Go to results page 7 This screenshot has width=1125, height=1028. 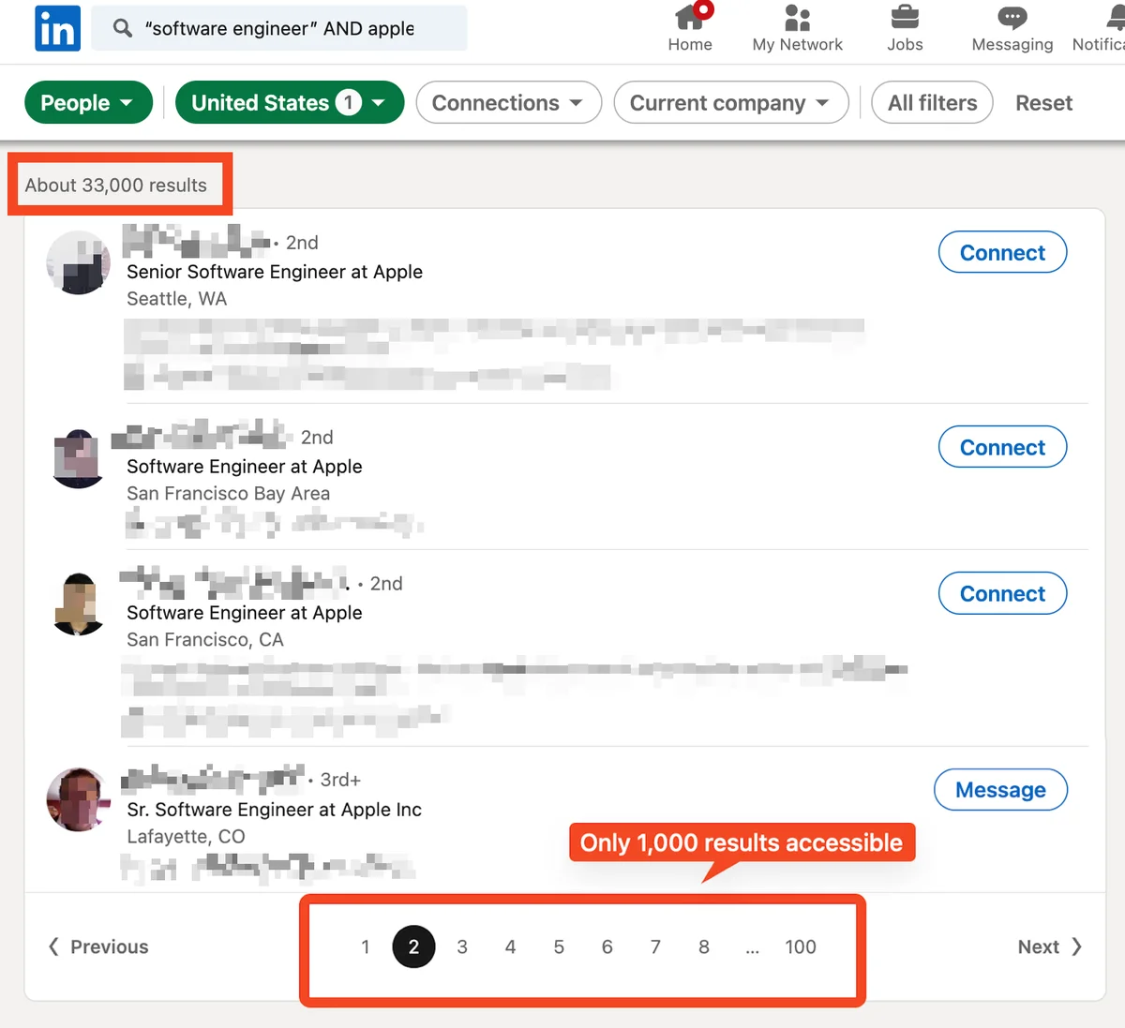click(655, 946)
